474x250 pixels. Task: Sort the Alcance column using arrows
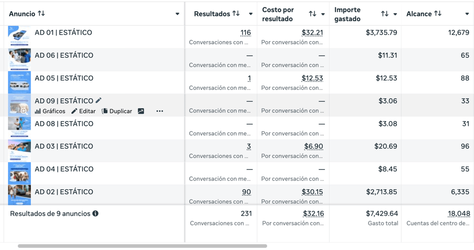pos(438,13)
